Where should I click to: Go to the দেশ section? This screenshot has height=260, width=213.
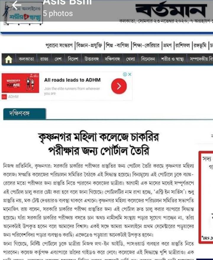[x=58, y=59]
